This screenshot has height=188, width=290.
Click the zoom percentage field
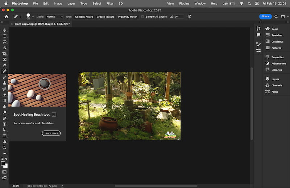point(16,186)
